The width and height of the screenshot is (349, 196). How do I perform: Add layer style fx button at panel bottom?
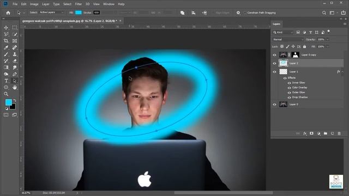305,133
